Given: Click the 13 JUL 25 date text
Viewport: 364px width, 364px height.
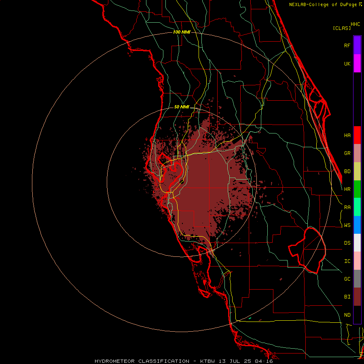Looking at the screenshot, I should [x=236, y=361].
